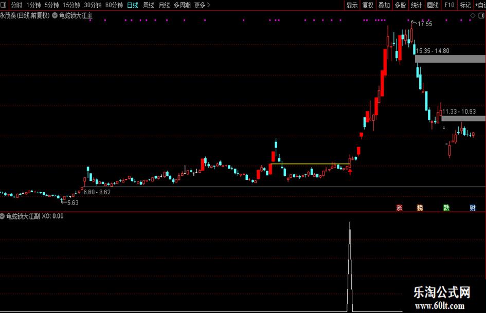Select the 日线 daily period tab

(133, 5)
